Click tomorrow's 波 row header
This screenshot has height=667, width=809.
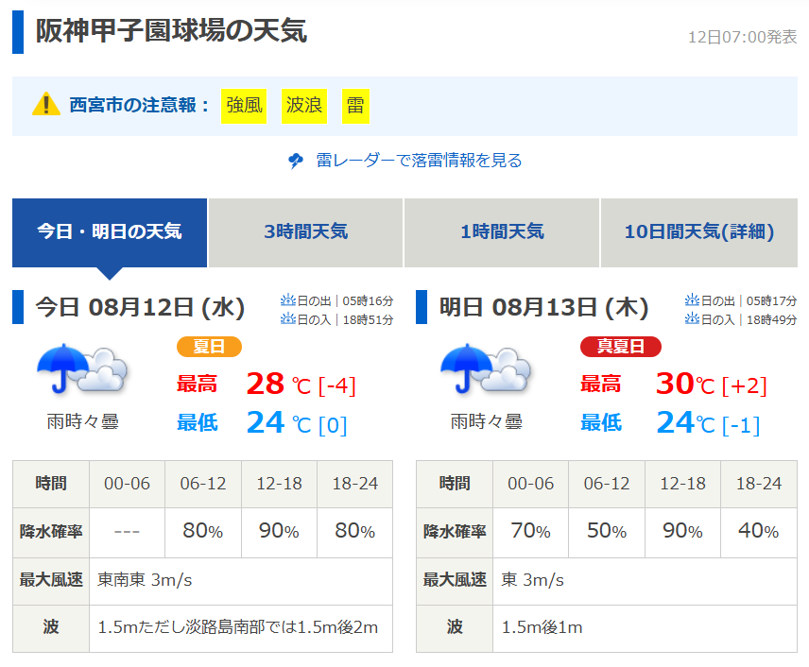tap(455, 627)
